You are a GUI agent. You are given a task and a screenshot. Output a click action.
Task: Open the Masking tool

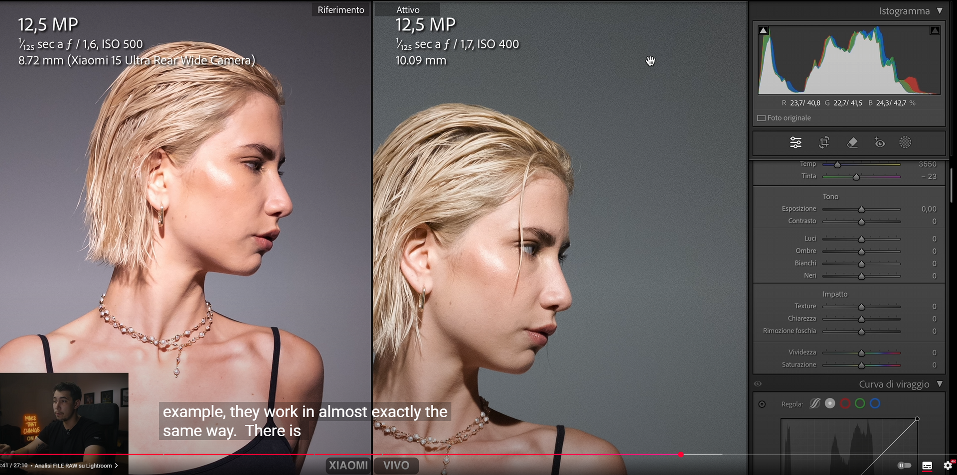905,143
